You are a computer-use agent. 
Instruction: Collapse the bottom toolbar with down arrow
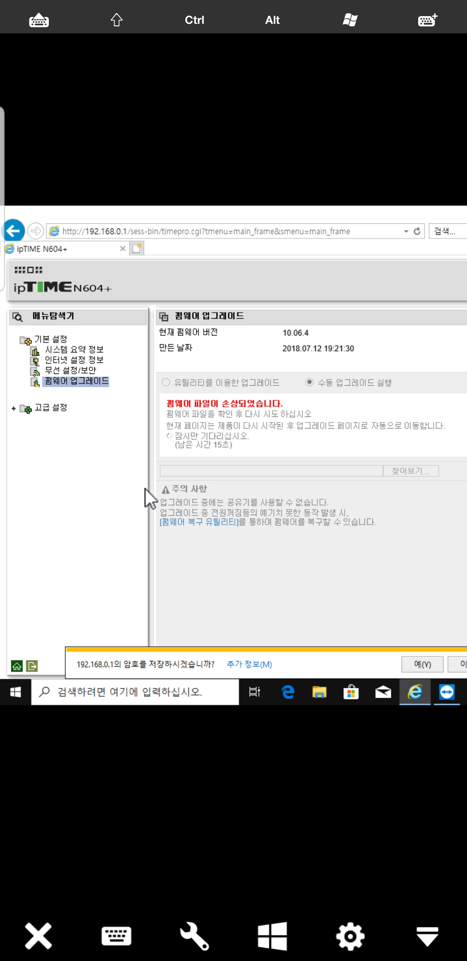tap(428, 937)
